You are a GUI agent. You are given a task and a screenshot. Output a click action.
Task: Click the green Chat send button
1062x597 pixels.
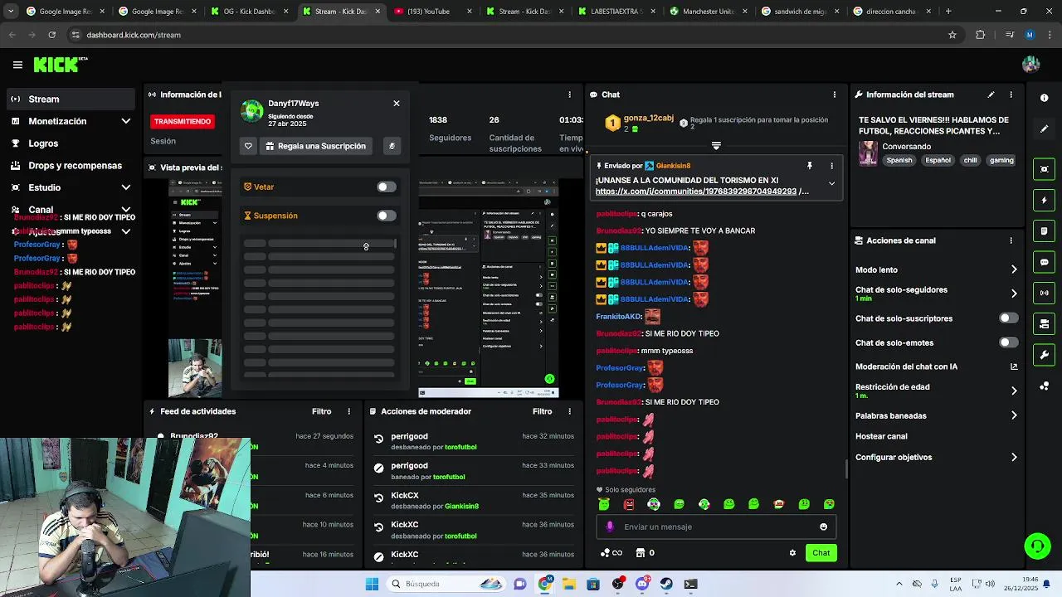pyautogui.click(x=821, y=553)
